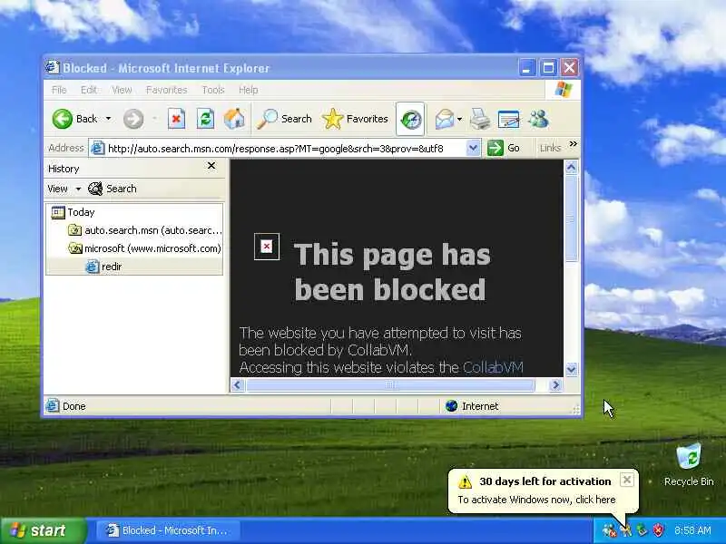Click the horizontal scrollbar right arrow
Image resolution: width=726 pixels, height=544 pixels.
pyautogui.click(x=555, y=384)
